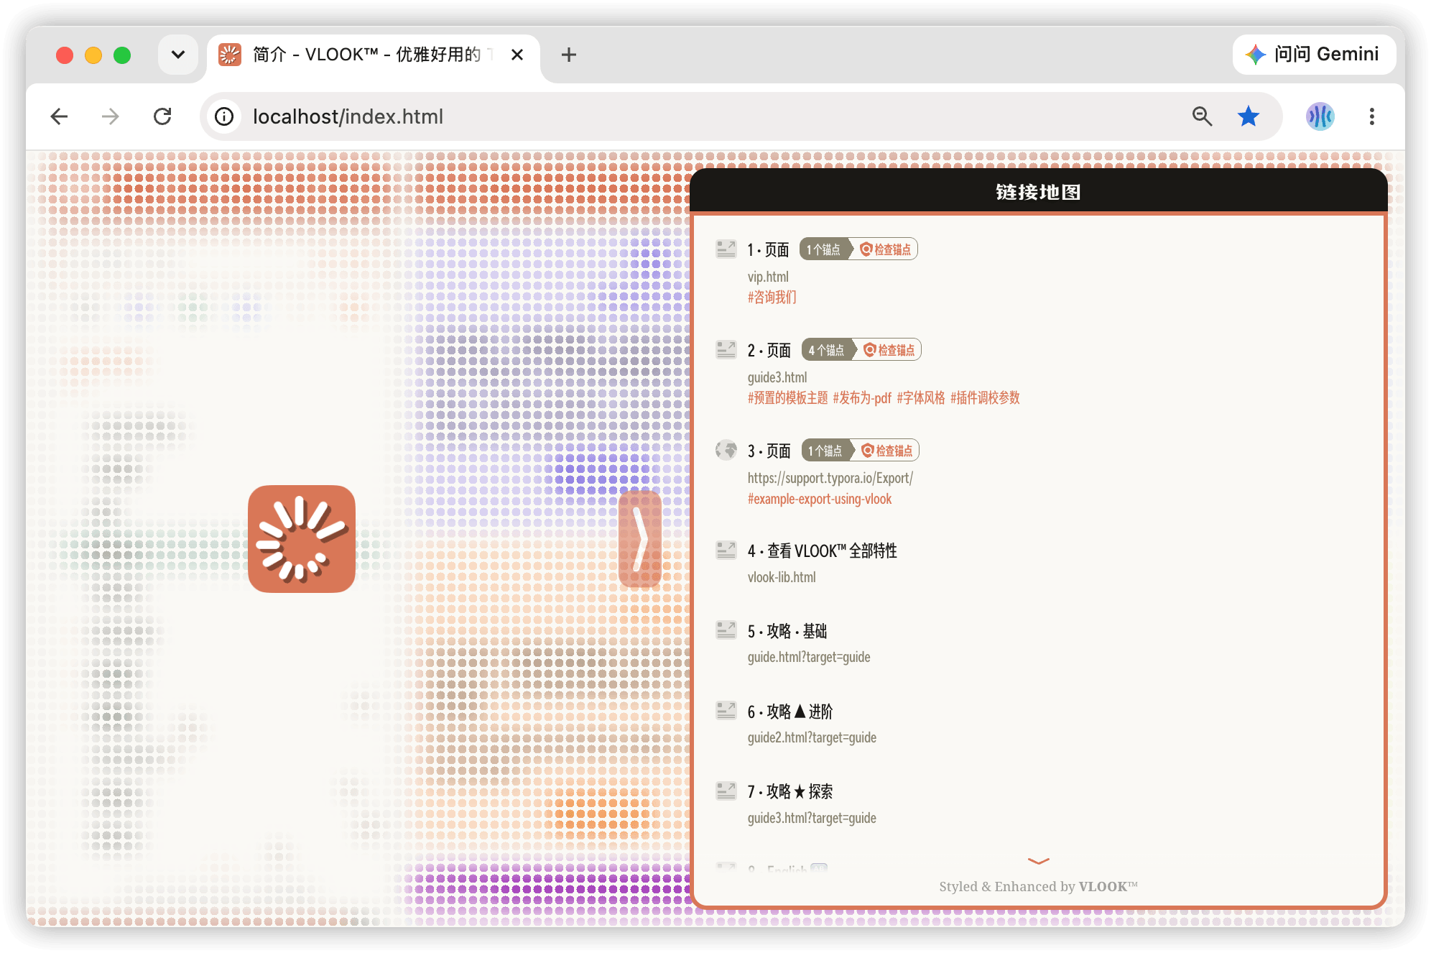Click guide.html?target=guide text
Image resolution: width=1431 pixels, height=953 pixels.
pos(809,657)
